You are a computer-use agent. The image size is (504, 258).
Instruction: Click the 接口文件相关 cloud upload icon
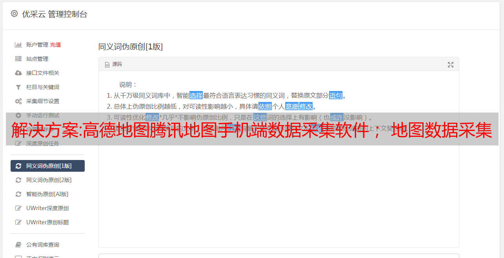coord(18,73)
